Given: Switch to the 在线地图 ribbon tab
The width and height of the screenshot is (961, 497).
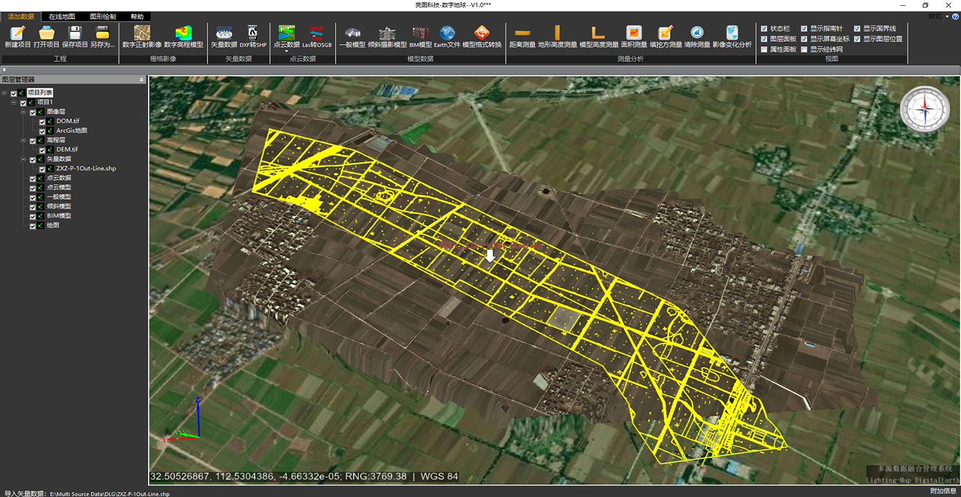Looking at the screenshot, I should (x=62, y=17).
